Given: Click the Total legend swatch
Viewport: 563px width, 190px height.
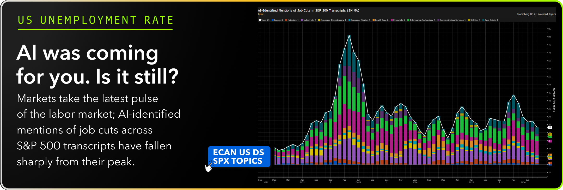Looking at the screenshot, I should (260, 20).
